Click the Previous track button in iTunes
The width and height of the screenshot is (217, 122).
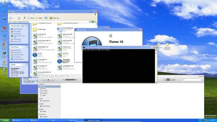tap(44, 80)
